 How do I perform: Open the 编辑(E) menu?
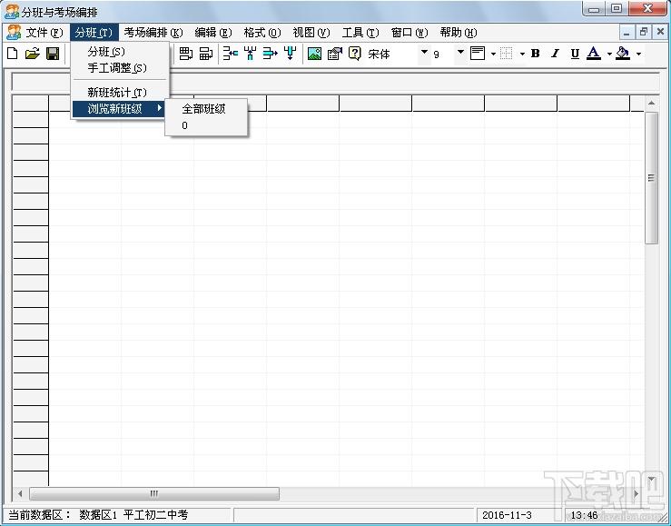point(212,33)
